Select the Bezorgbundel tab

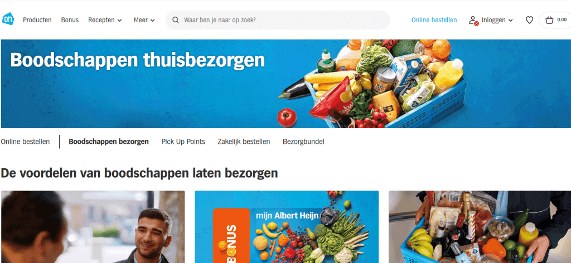point(303,142)
